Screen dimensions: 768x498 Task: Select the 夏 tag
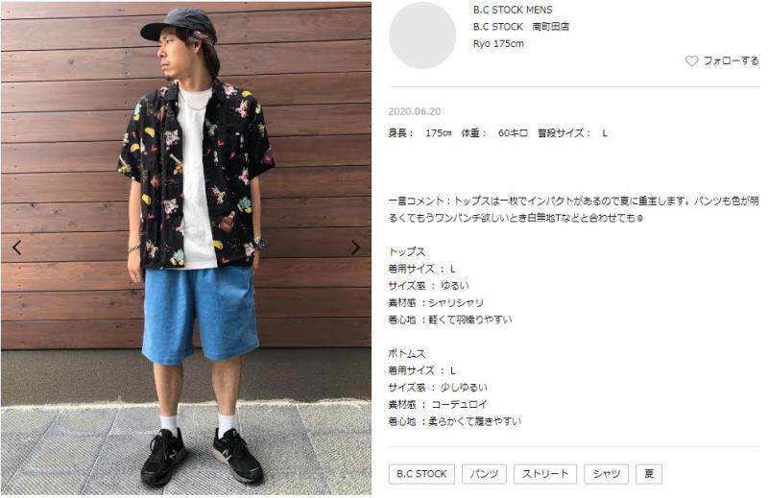pyautogui.click(x=649, y=474)
